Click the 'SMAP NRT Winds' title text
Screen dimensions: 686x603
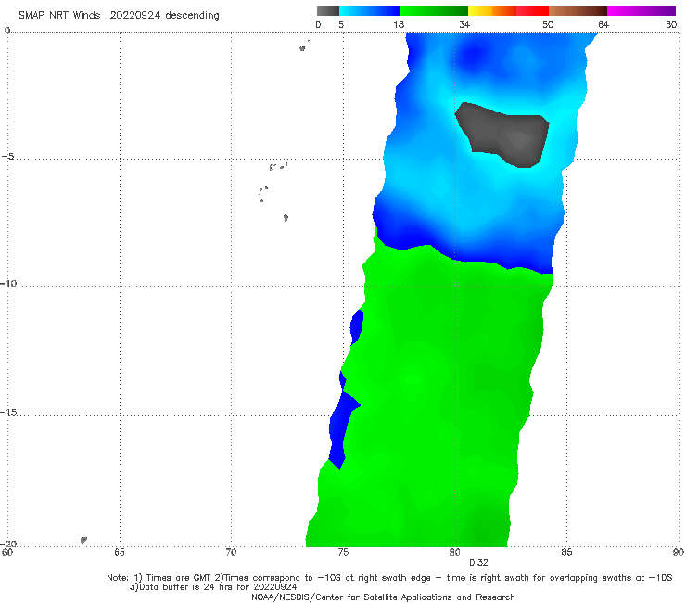tap(59, 15)
